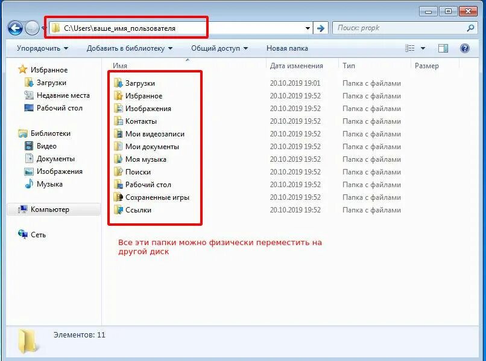Click the Компьютер icon in sidebar
The height and width of the screenshot is (361, 486).
point(23,209)
